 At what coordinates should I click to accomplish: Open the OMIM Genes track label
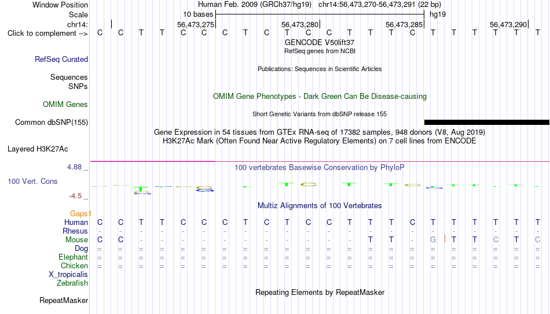[65, 105]
